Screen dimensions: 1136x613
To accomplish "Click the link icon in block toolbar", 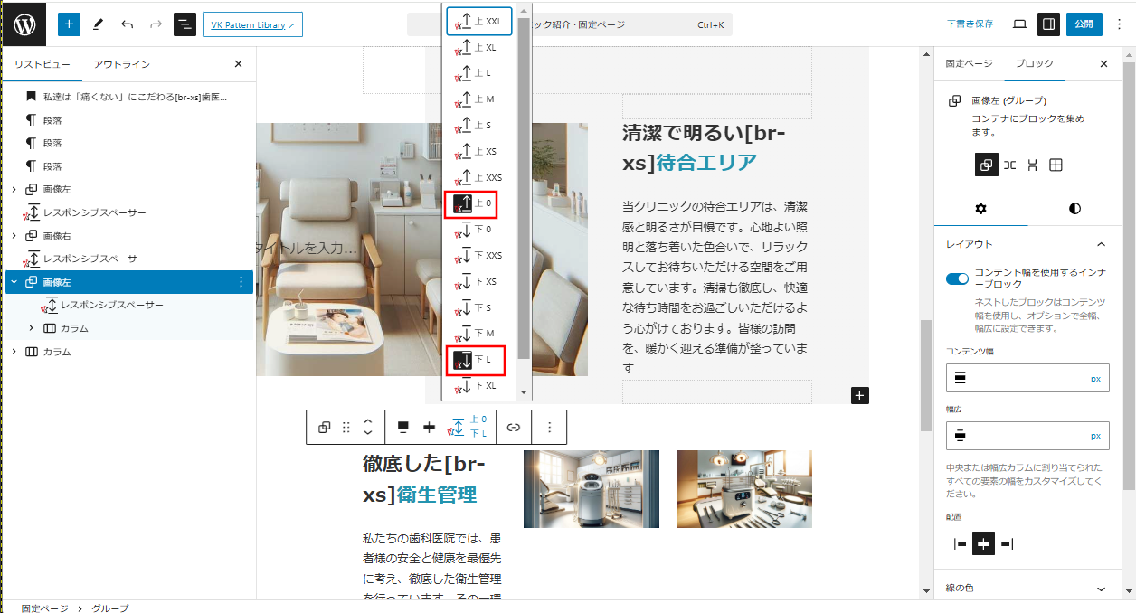I will pos(513,428).
